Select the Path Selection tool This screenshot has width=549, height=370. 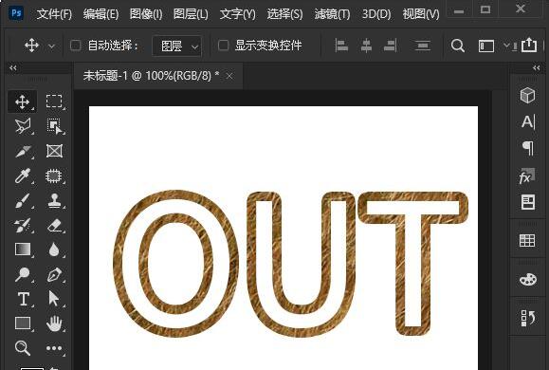(54, 299)
